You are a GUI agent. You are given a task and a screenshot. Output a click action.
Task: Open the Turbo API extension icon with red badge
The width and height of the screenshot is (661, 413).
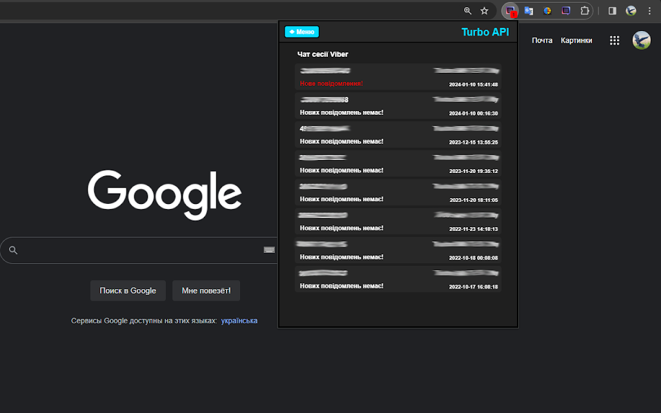point(511,11)
